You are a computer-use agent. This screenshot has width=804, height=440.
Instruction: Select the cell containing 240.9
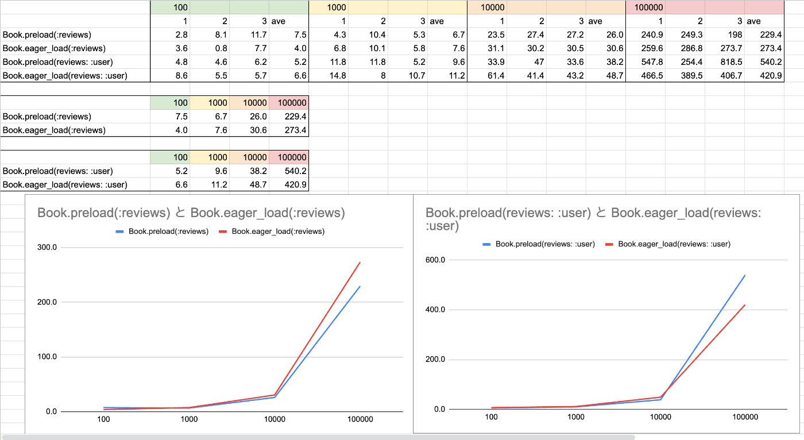pos(645,34)
